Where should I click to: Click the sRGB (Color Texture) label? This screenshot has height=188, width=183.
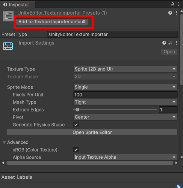coord(35,150)
